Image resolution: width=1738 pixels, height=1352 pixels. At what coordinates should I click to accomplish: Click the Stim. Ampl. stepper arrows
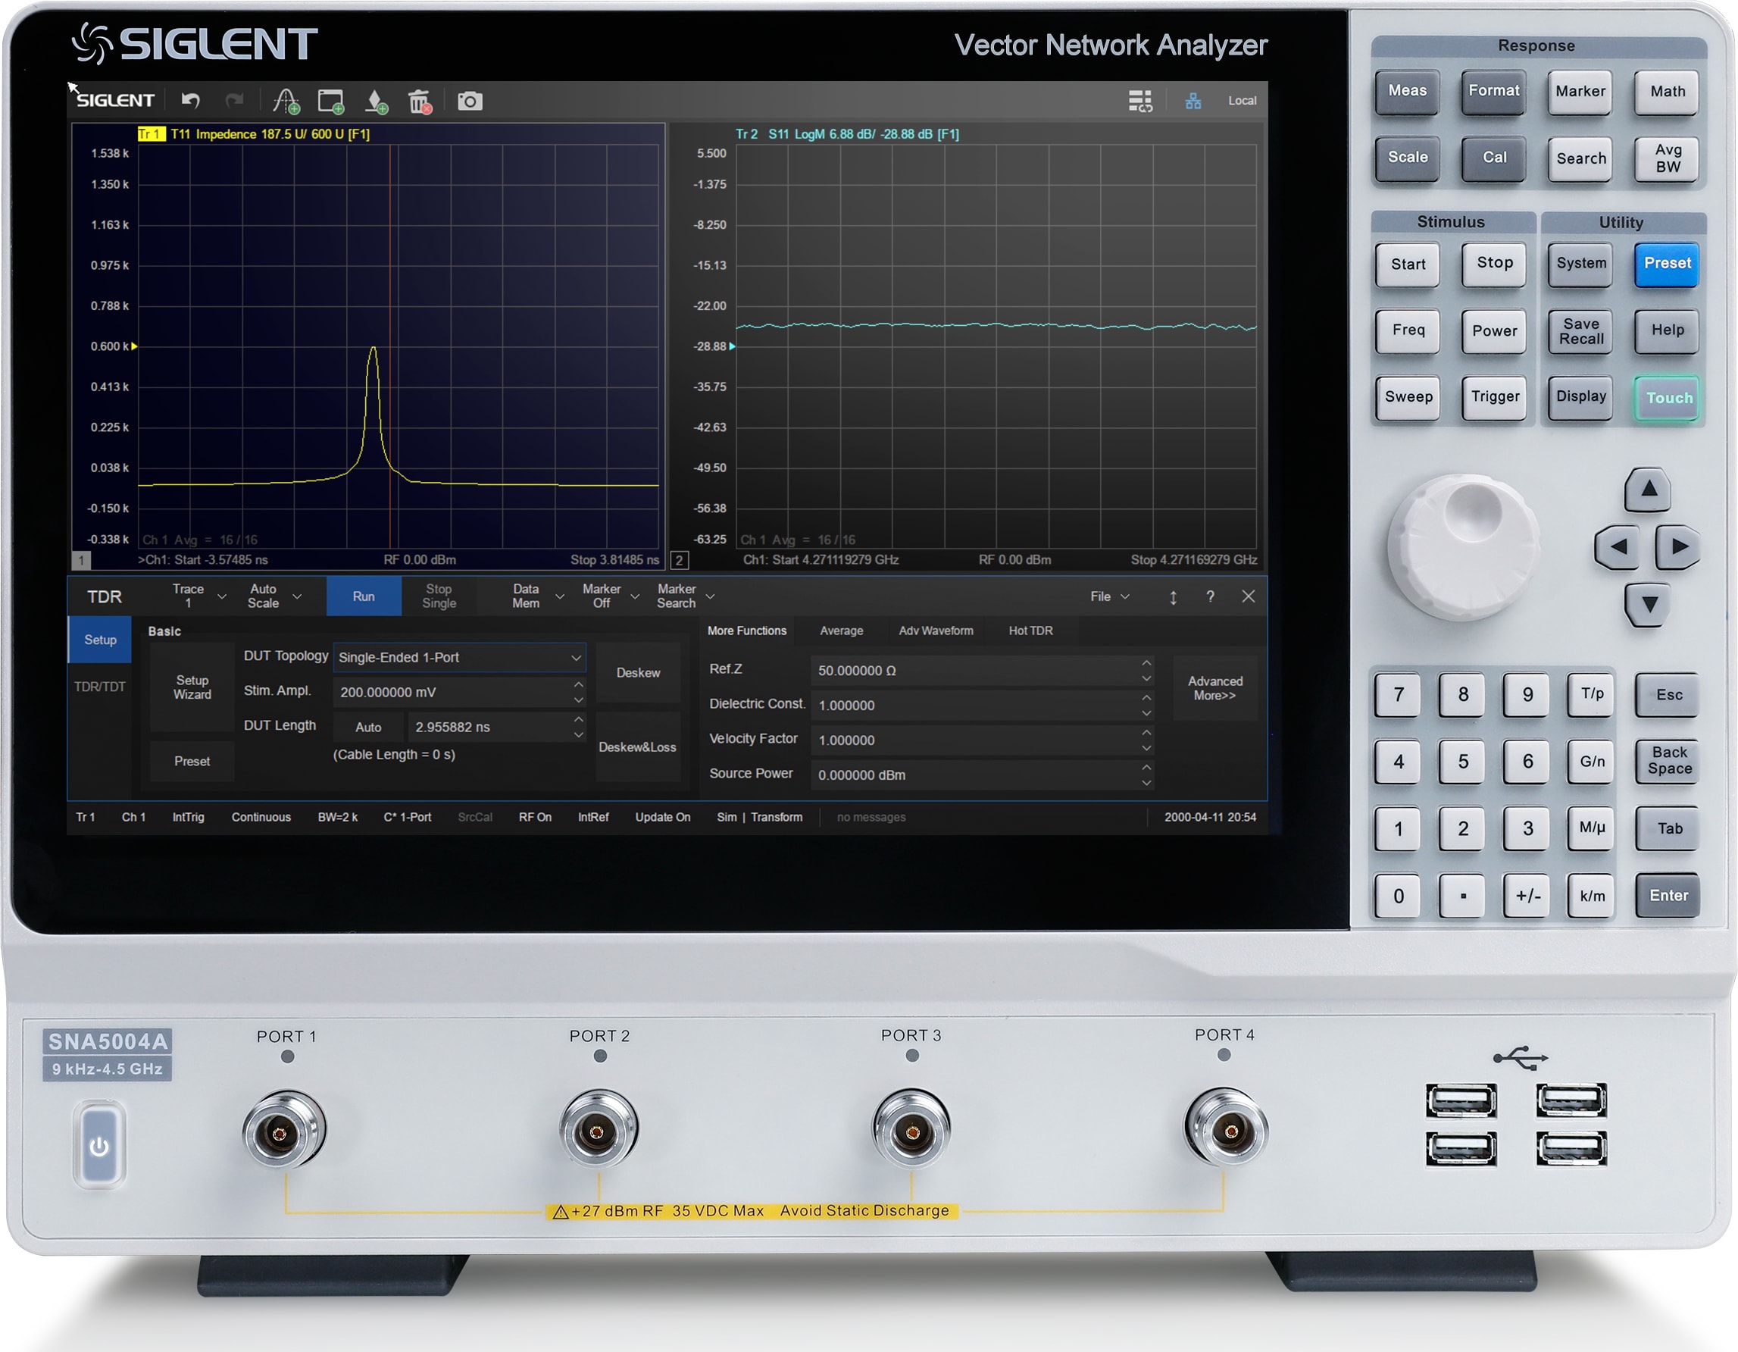pos(579,692)
